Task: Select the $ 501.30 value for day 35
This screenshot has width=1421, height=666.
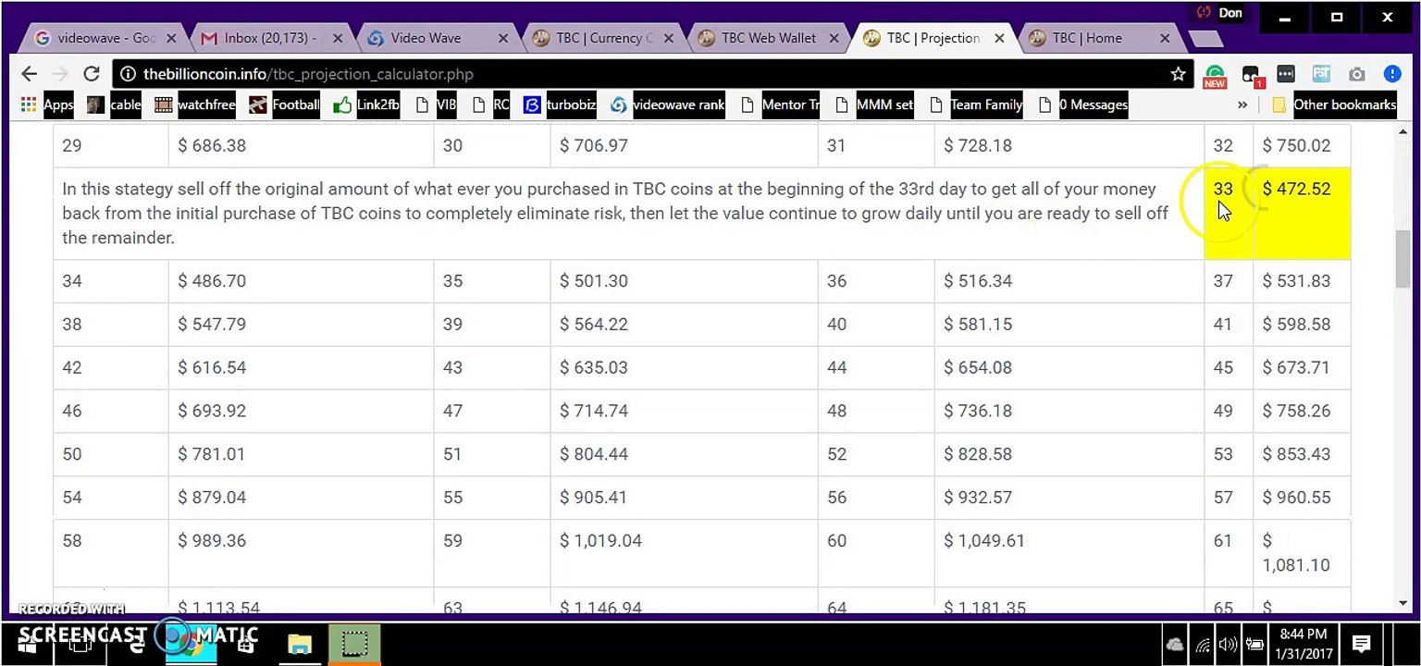Action: [x=594, y=280]
